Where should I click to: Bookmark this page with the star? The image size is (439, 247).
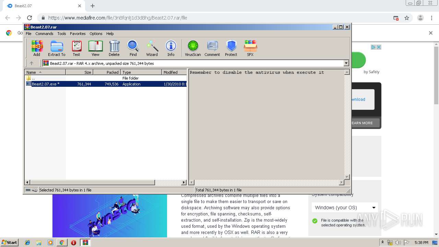[407, 18]
